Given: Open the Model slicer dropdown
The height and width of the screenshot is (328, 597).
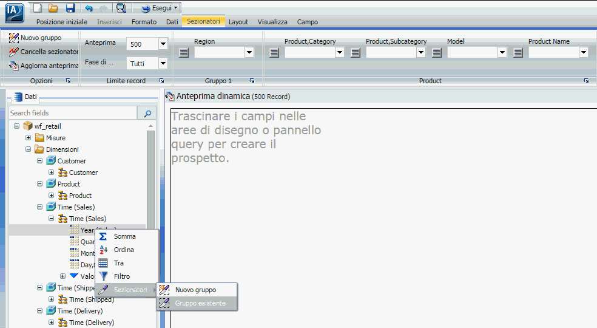Looking at the screenshot, I should (502, 52).
